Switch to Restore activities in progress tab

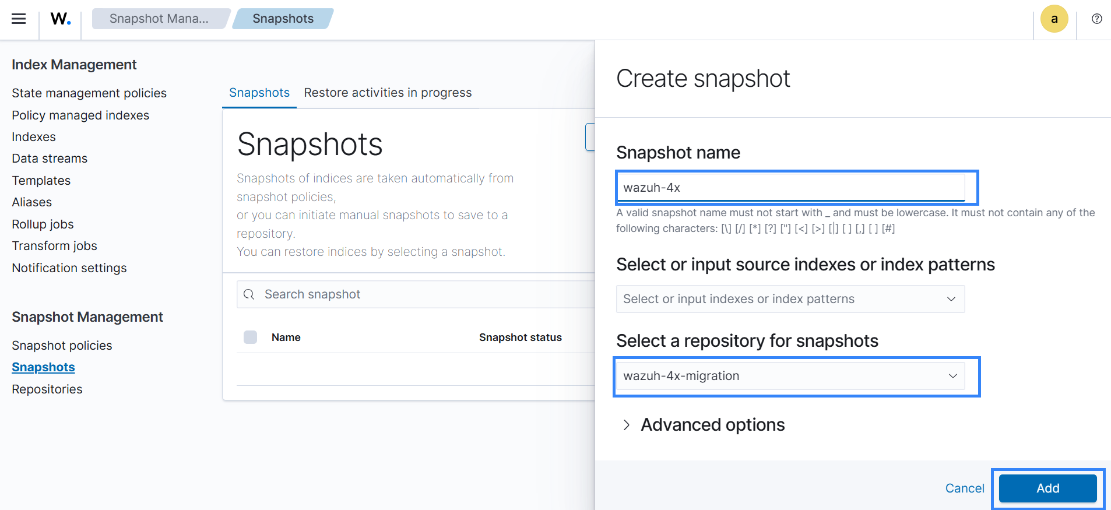pos(388,93)
